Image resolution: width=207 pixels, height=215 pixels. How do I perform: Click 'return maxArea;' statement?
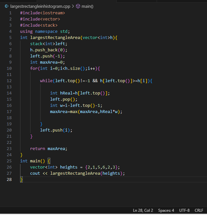(x=49, y=149)
